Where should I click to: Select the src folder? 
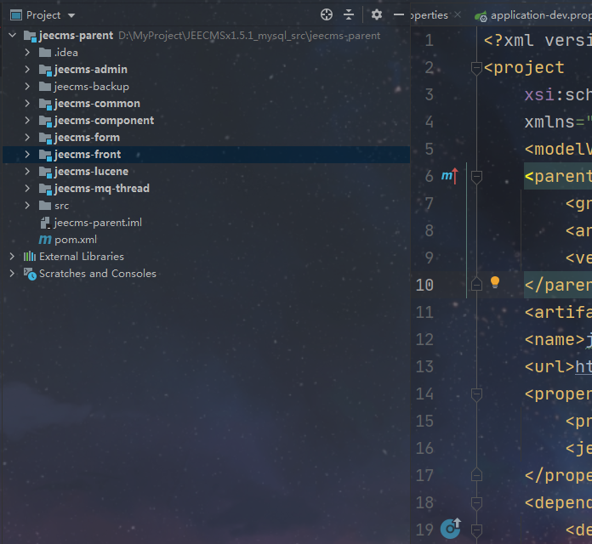click(x=61, y=206)
